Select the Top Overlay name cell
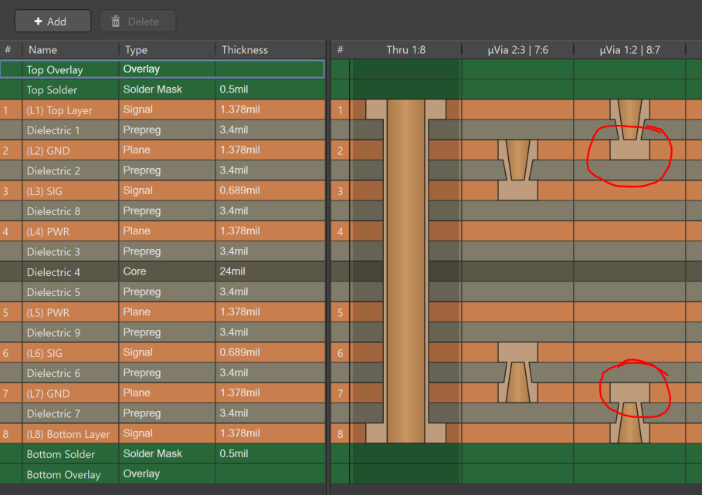This screenshot has width=702, height=495. (55, 69)
